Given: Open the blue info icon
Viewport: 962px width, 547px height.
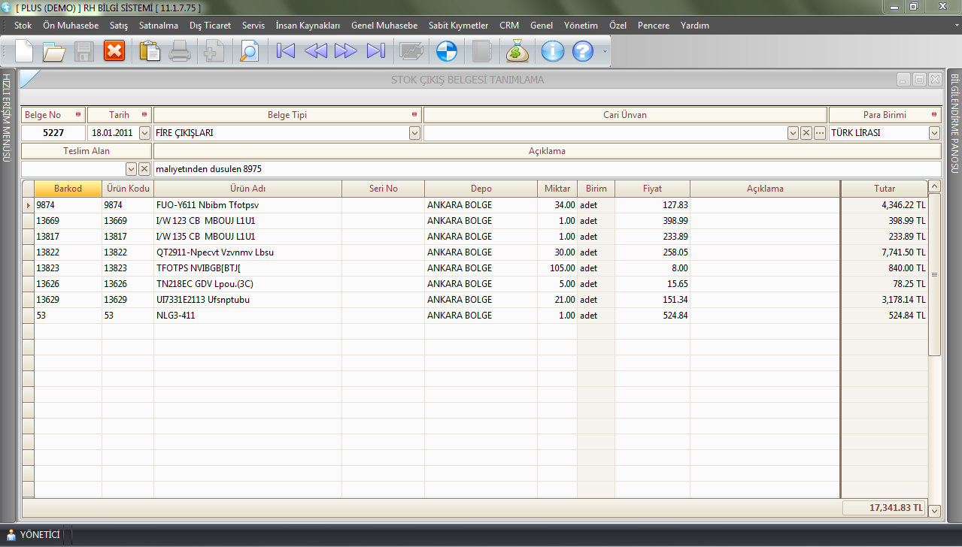Looking at the screenshot, I should click(x=553, y=51).
